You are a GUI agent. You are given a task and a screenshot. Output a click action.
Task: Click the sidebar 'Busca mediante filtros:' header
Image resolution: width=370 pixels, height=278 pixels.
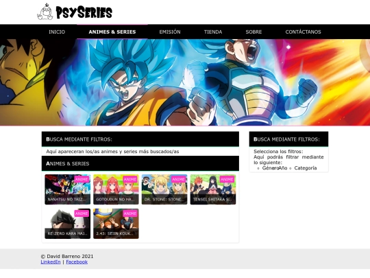[x=288, y=139]
